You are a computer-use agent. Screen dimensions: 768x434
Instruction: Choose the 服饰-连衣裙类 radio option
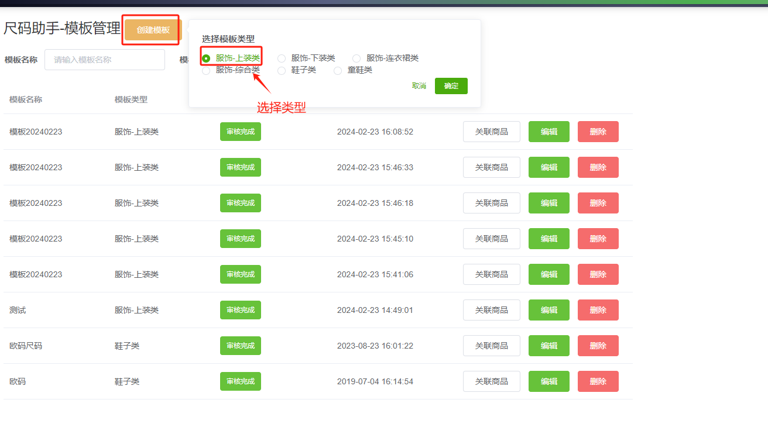click(356, 58)
